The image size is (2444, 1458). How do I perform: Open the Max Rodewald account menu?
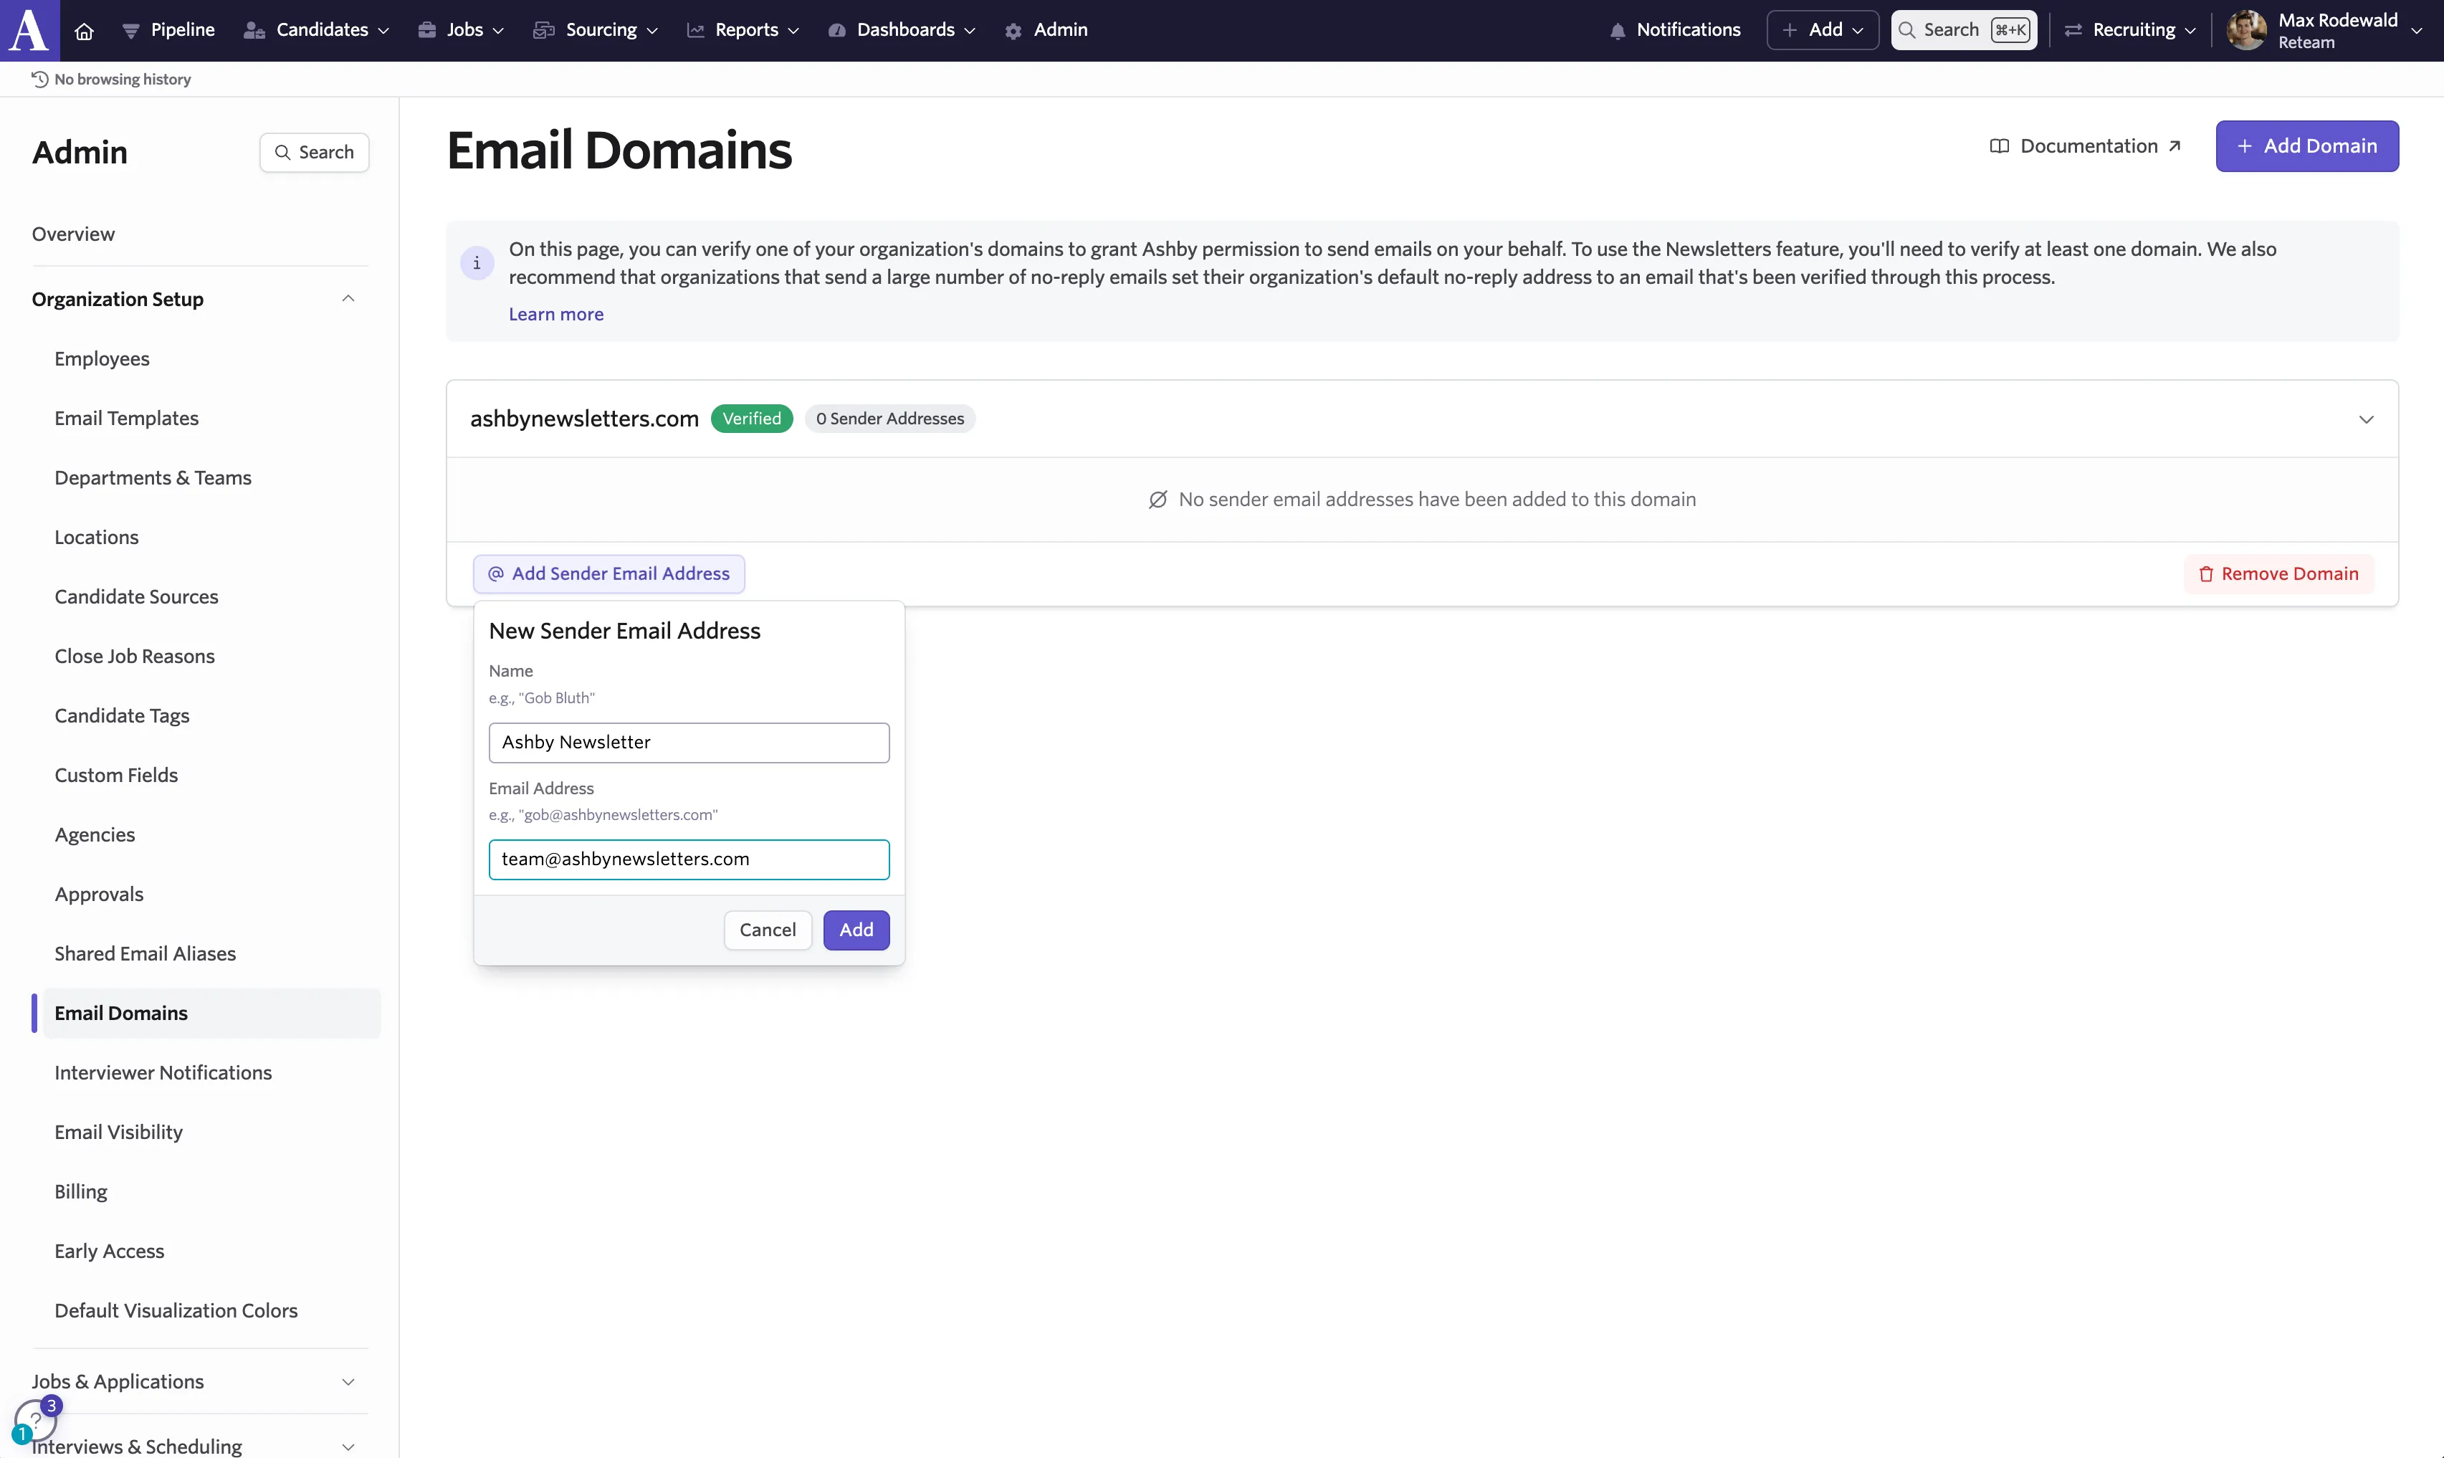pos(2324,30)
